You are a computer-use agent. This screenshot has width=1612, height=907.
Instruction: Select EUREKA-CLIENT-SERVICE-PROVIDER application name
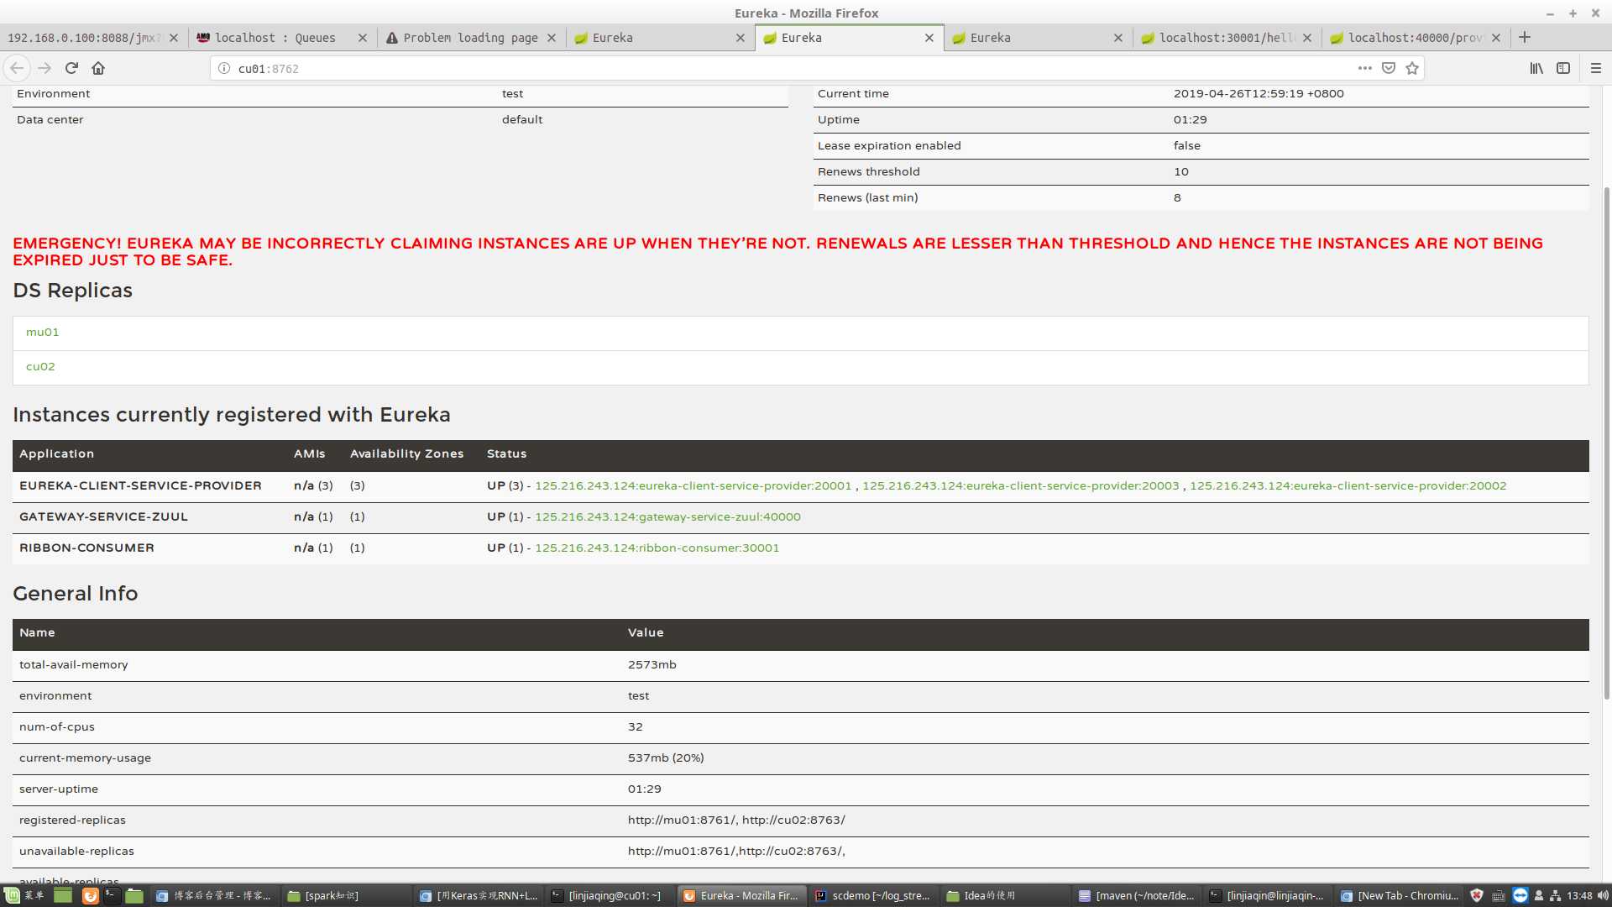pyautogui.click(x=140, y=486)
